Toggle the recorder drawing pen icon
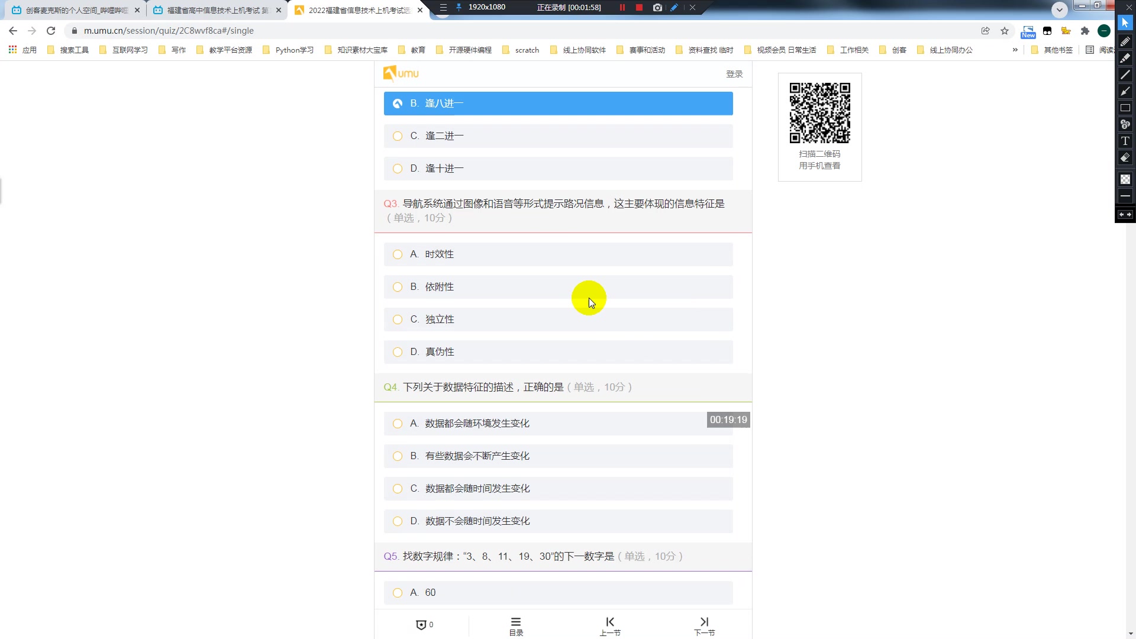 674,8
